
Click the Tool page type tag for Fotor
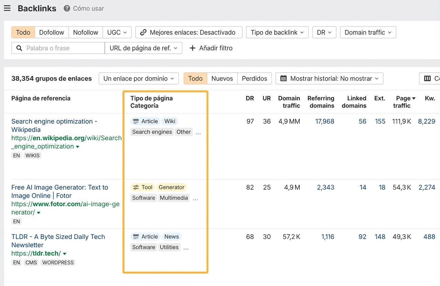[x=142, y=187]
